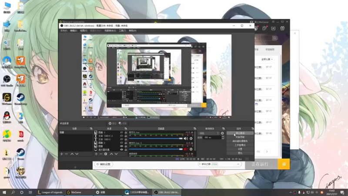Click the mixer panel vertical scrollbar
348x196 pixels.
click(x=195, y=141)
